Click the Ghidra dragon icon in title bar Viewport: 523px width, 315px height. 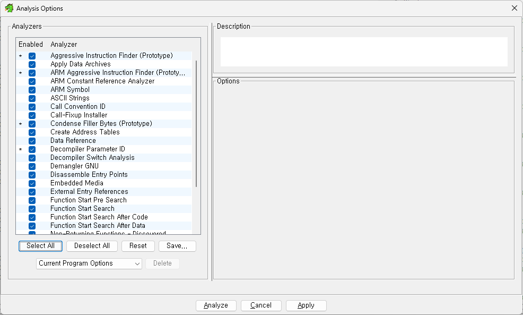pos(9,8)
